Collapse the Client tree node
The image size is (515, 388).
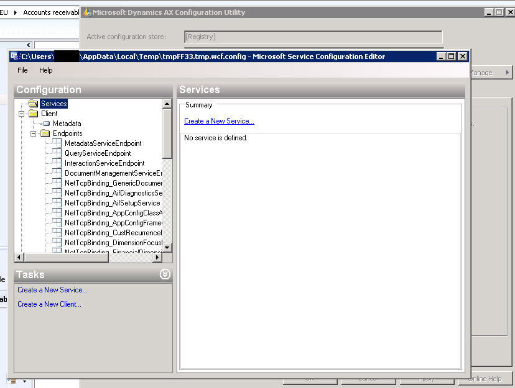tap(21, 114)
